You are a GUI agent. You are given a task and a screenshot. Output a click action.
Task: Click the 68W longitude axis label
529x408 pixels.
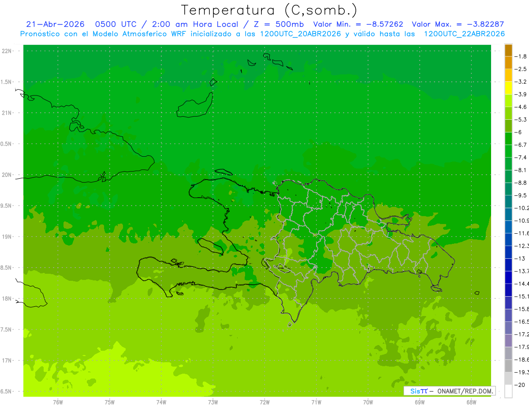coord(471,402)
